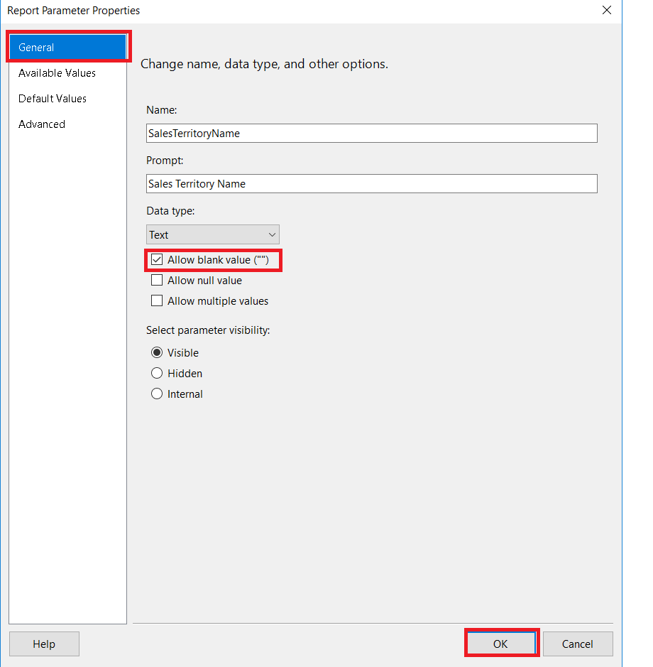The width and height of the screenshot is (653, 667).
Task: Enable Allow null value checkbox
Action: [157, 281]
